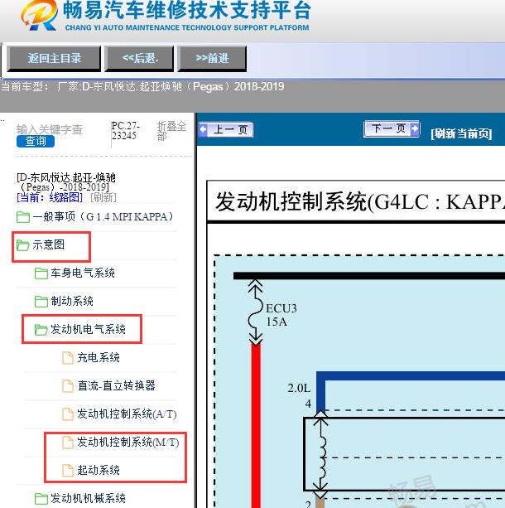Image resolution: width=505 pixels, height=508 pixels.
Task: Click folder icon beside 发动机机械系统
Action: pos(41,499)
